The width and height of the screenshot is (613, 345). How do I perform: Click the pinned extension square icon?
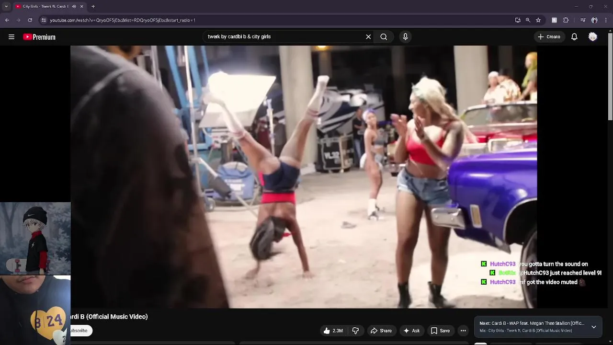554,20
